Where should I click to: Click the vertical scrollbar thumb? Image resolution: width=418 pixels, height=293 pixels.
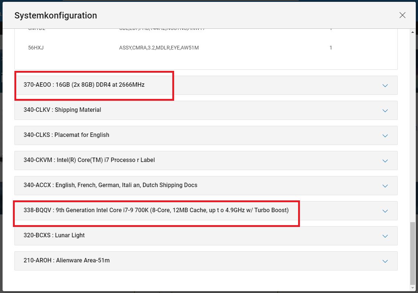tap(413, 253)
